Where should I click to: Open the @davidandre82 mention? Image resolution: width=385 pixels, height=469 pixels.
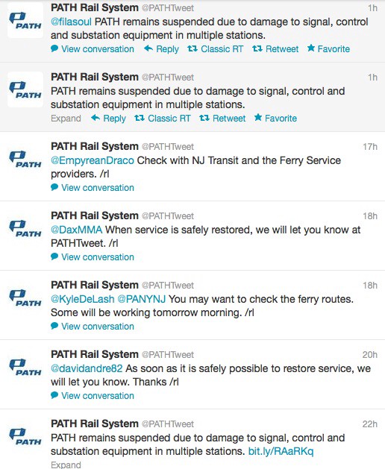87,368
